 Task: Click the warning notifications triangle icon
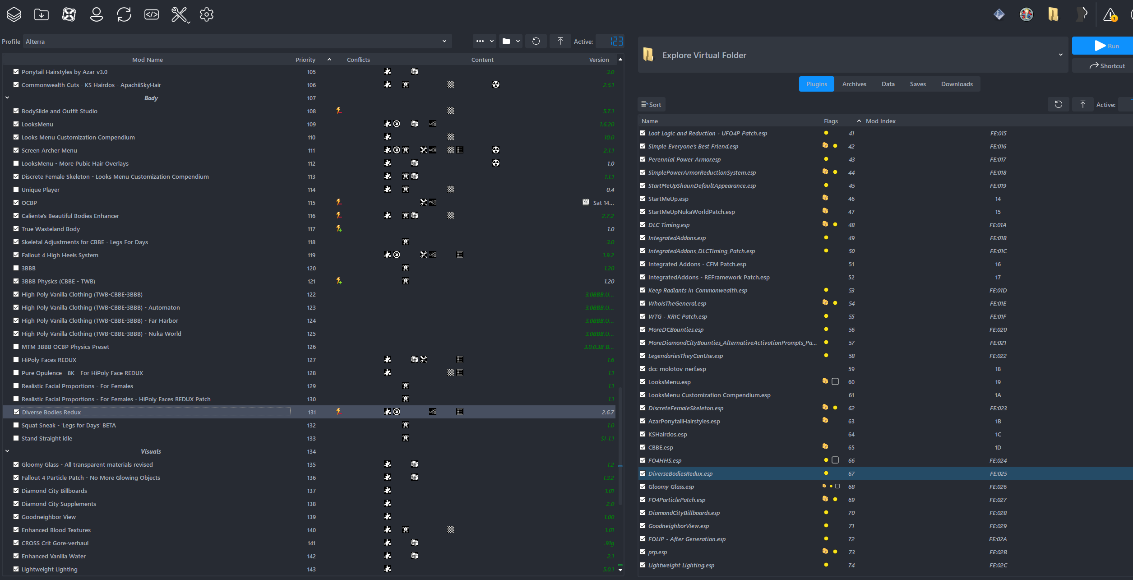coord(1110,15)
